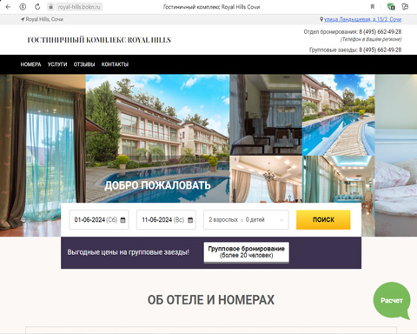417x334 pixels.
Task: Click Отдел бронирования phone number
Action: click(381, 32)
